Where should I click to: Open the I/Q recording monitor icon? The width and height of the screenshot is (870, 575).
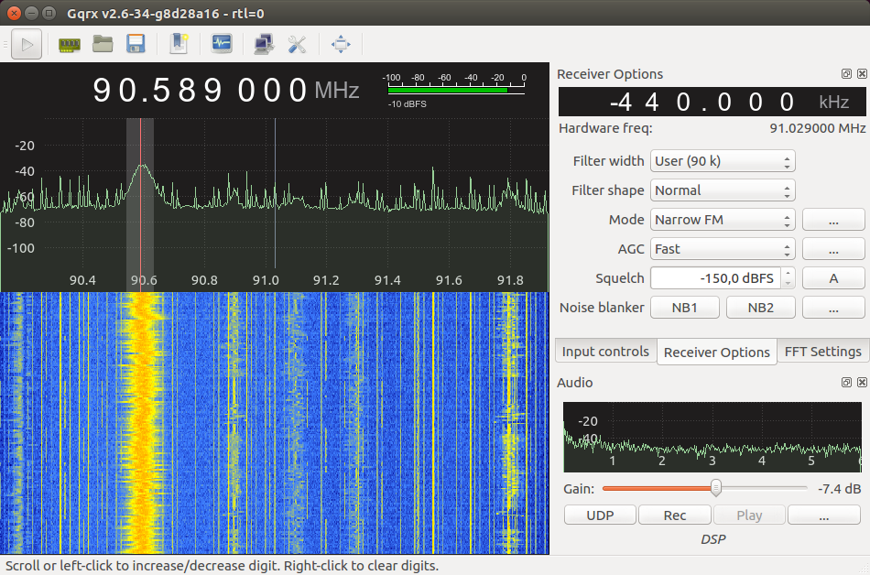pos(222,43)
